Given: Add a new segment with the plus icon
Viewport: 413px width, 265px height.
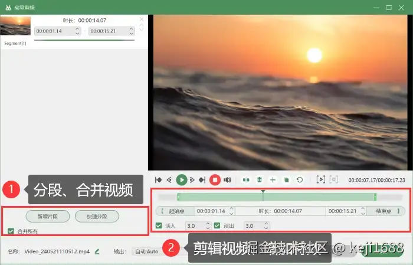Looking at the screenshot, I should tap(273, 180).
